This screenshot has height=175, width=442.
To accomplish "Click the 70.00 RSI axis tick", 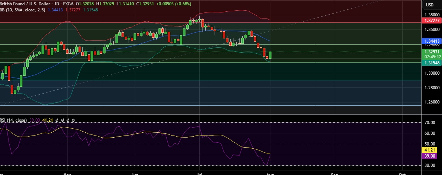I will 430,123.
